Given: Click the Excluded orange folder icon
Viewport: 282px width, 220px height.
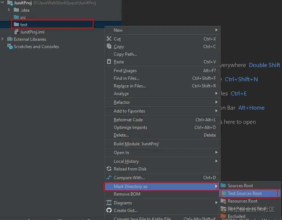Looking at the screenshot, I should 223,216.
